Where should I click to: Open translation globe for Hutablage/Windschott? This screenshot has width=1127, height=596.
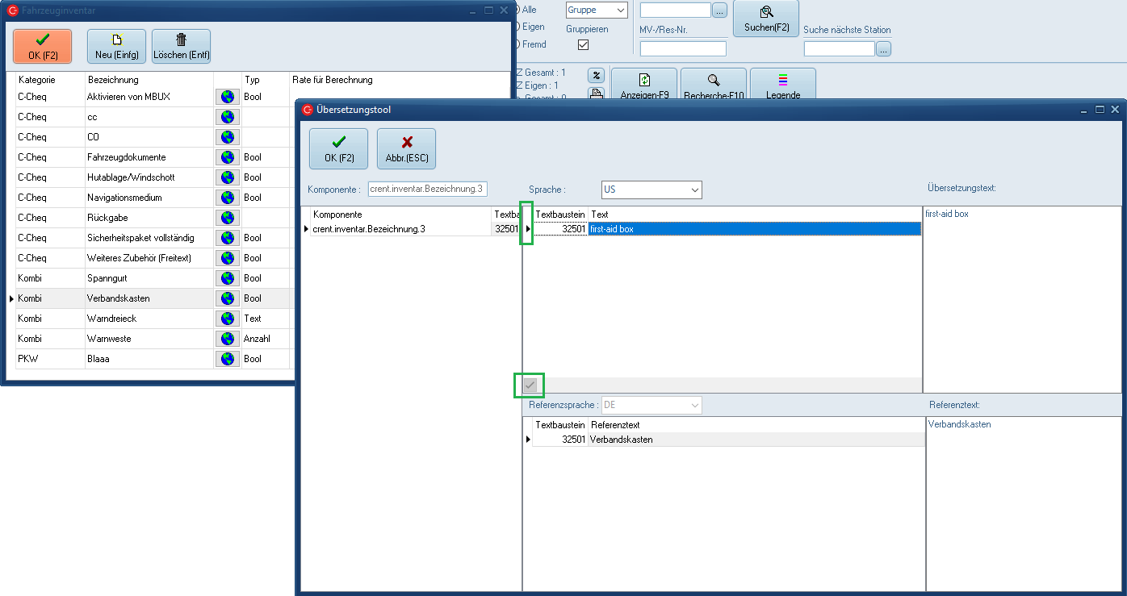coord(228,177)
